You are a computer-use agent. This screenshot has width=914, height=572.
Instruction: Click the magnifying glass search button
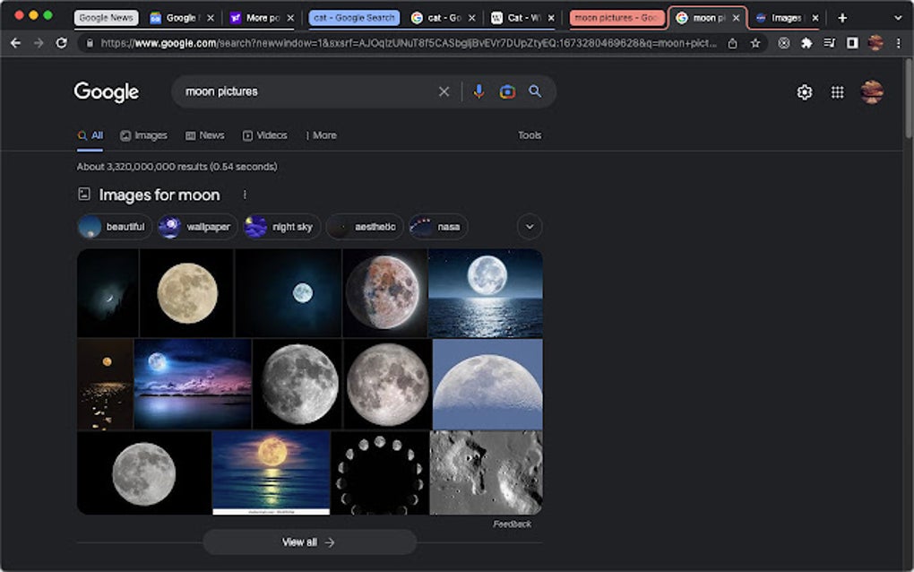(535, 91)
